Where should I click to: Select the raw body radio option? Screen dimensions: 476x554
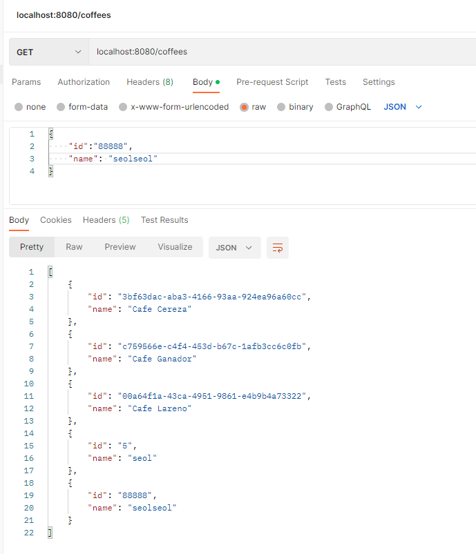[244, 107]
